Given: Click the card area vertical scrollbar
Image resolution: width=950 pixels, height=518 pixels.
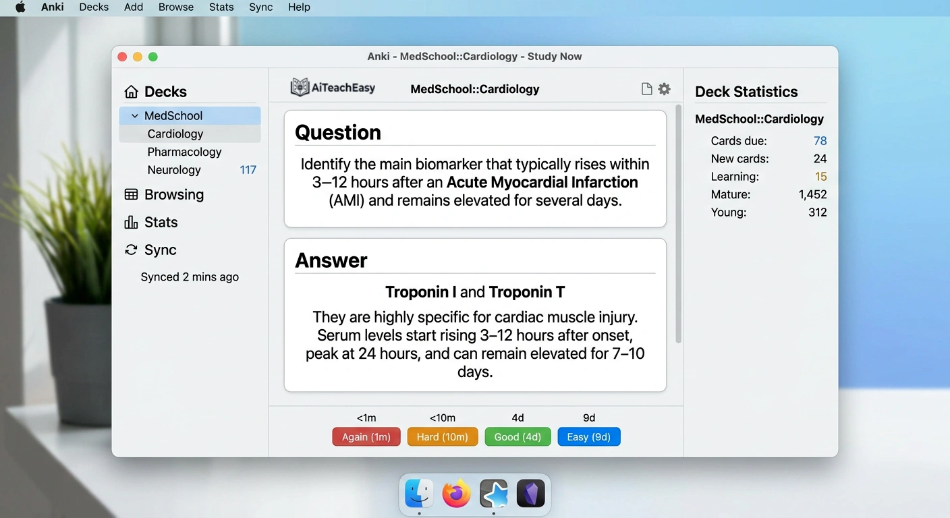Looking at the screenshot, I should tap(678, 223).
